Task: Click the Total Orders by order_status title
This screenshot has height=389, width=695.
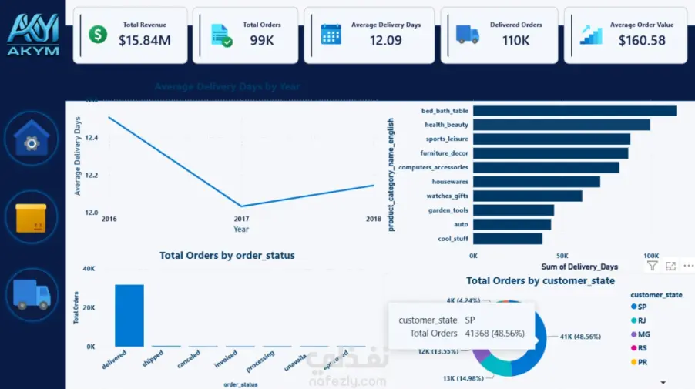Action: 227,255
